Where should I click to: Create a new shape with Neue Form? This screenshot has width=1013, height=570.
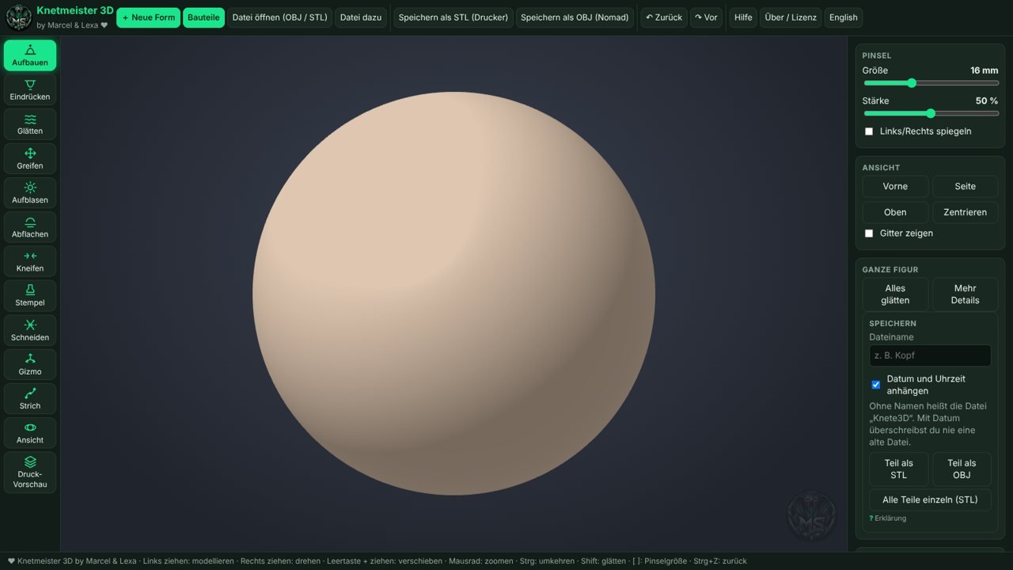tap(148, 17)
